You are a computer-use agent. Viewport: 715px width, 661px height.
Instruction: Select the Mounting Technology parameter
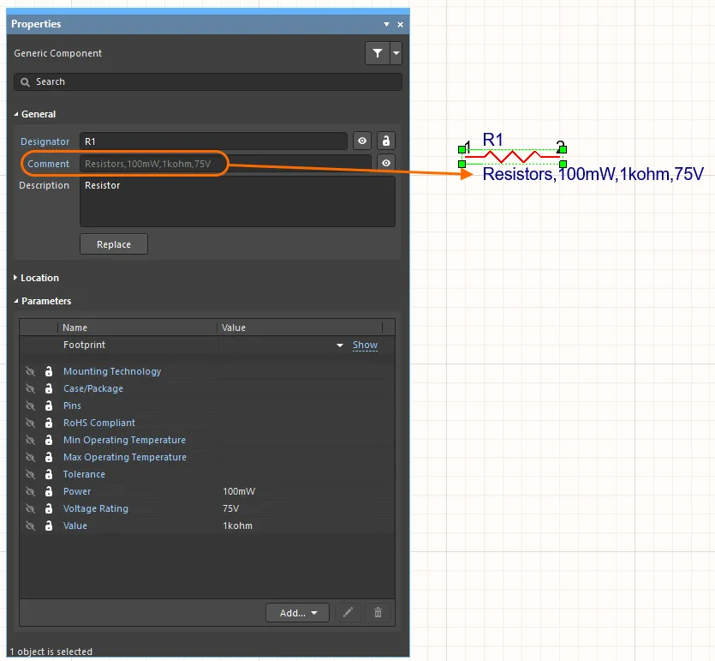click(x=112, y=371)
